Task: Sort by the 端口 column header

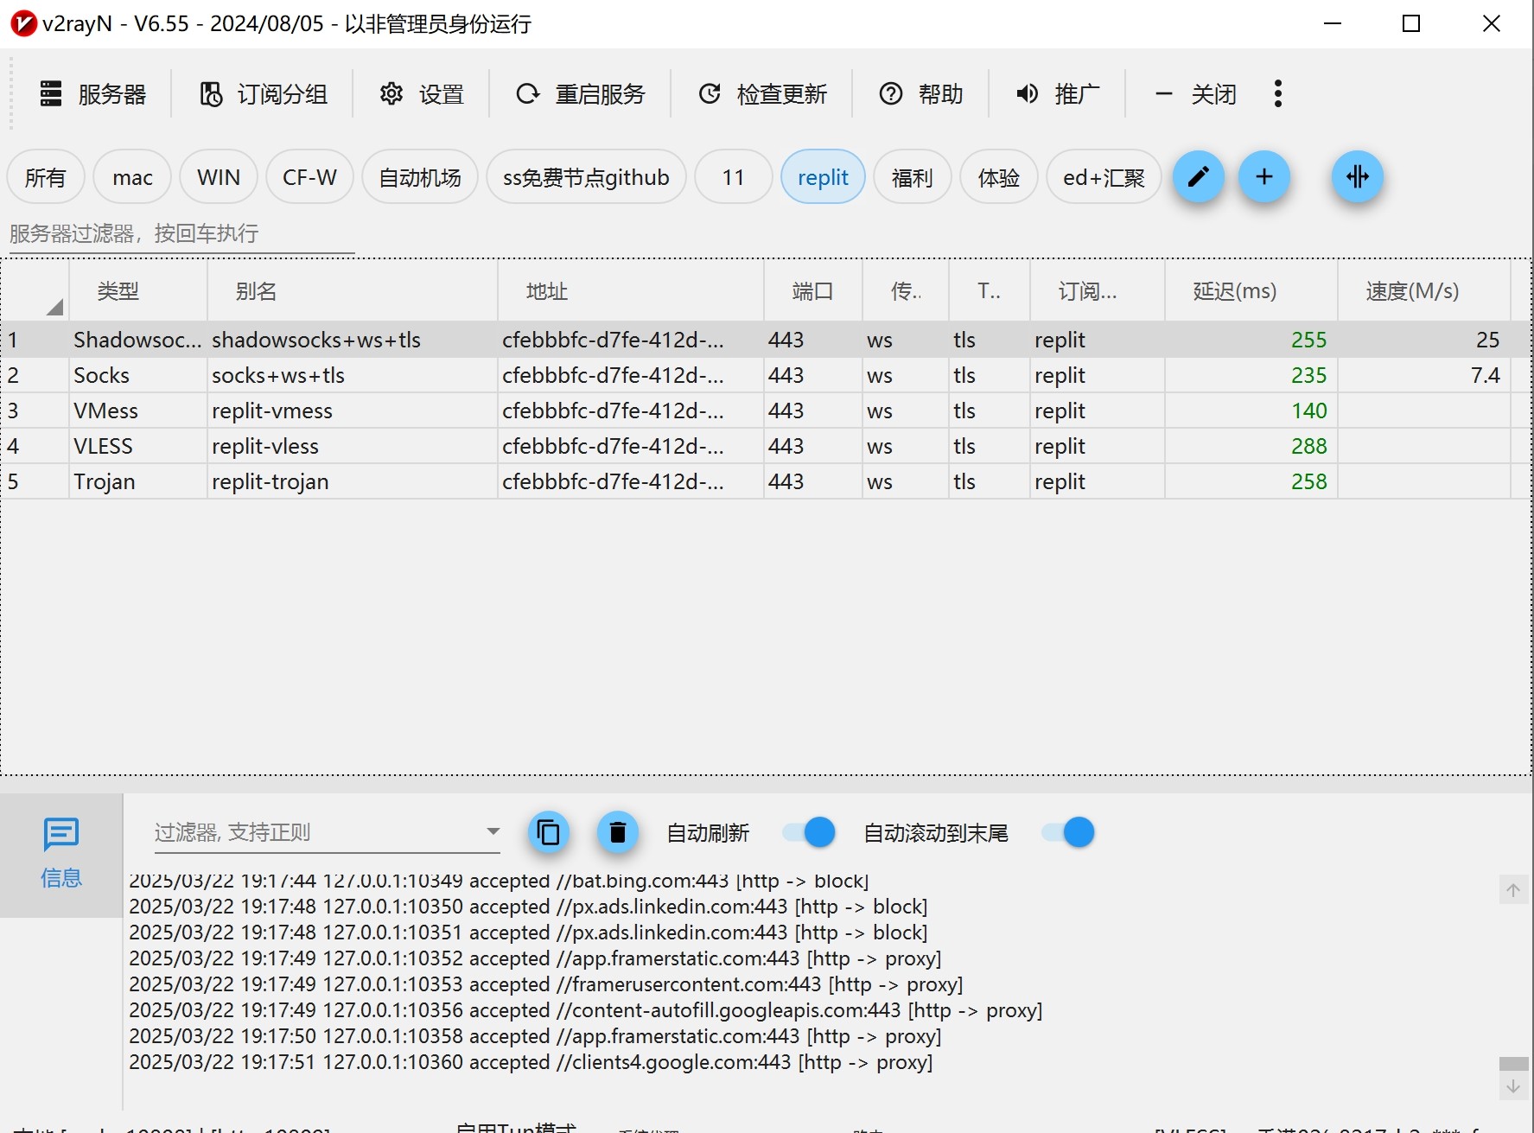Action: click(x=813, y=291)
